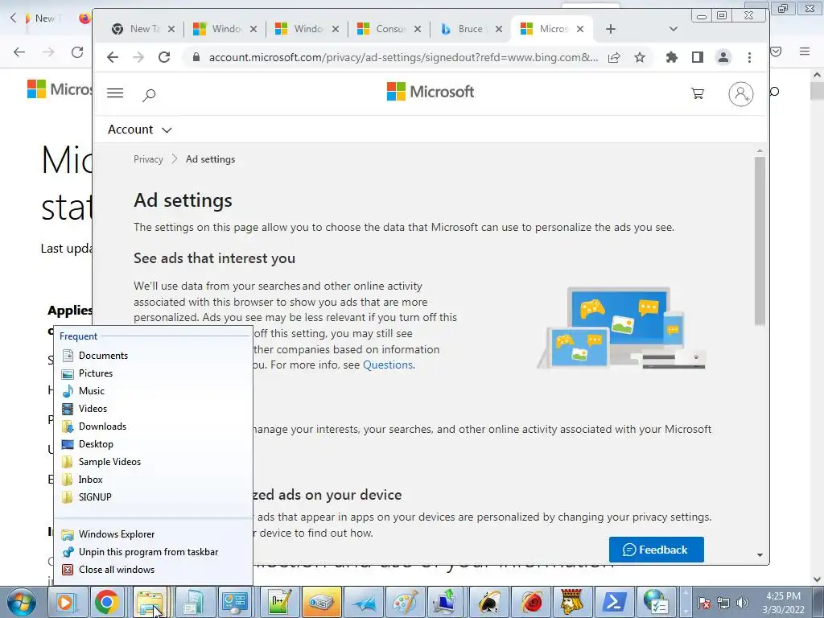
Task: Open the background Firefox window's hamburger menu
Action: 805,51
